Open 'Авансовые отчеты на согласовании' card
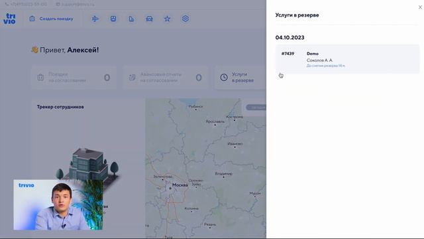 165,77
